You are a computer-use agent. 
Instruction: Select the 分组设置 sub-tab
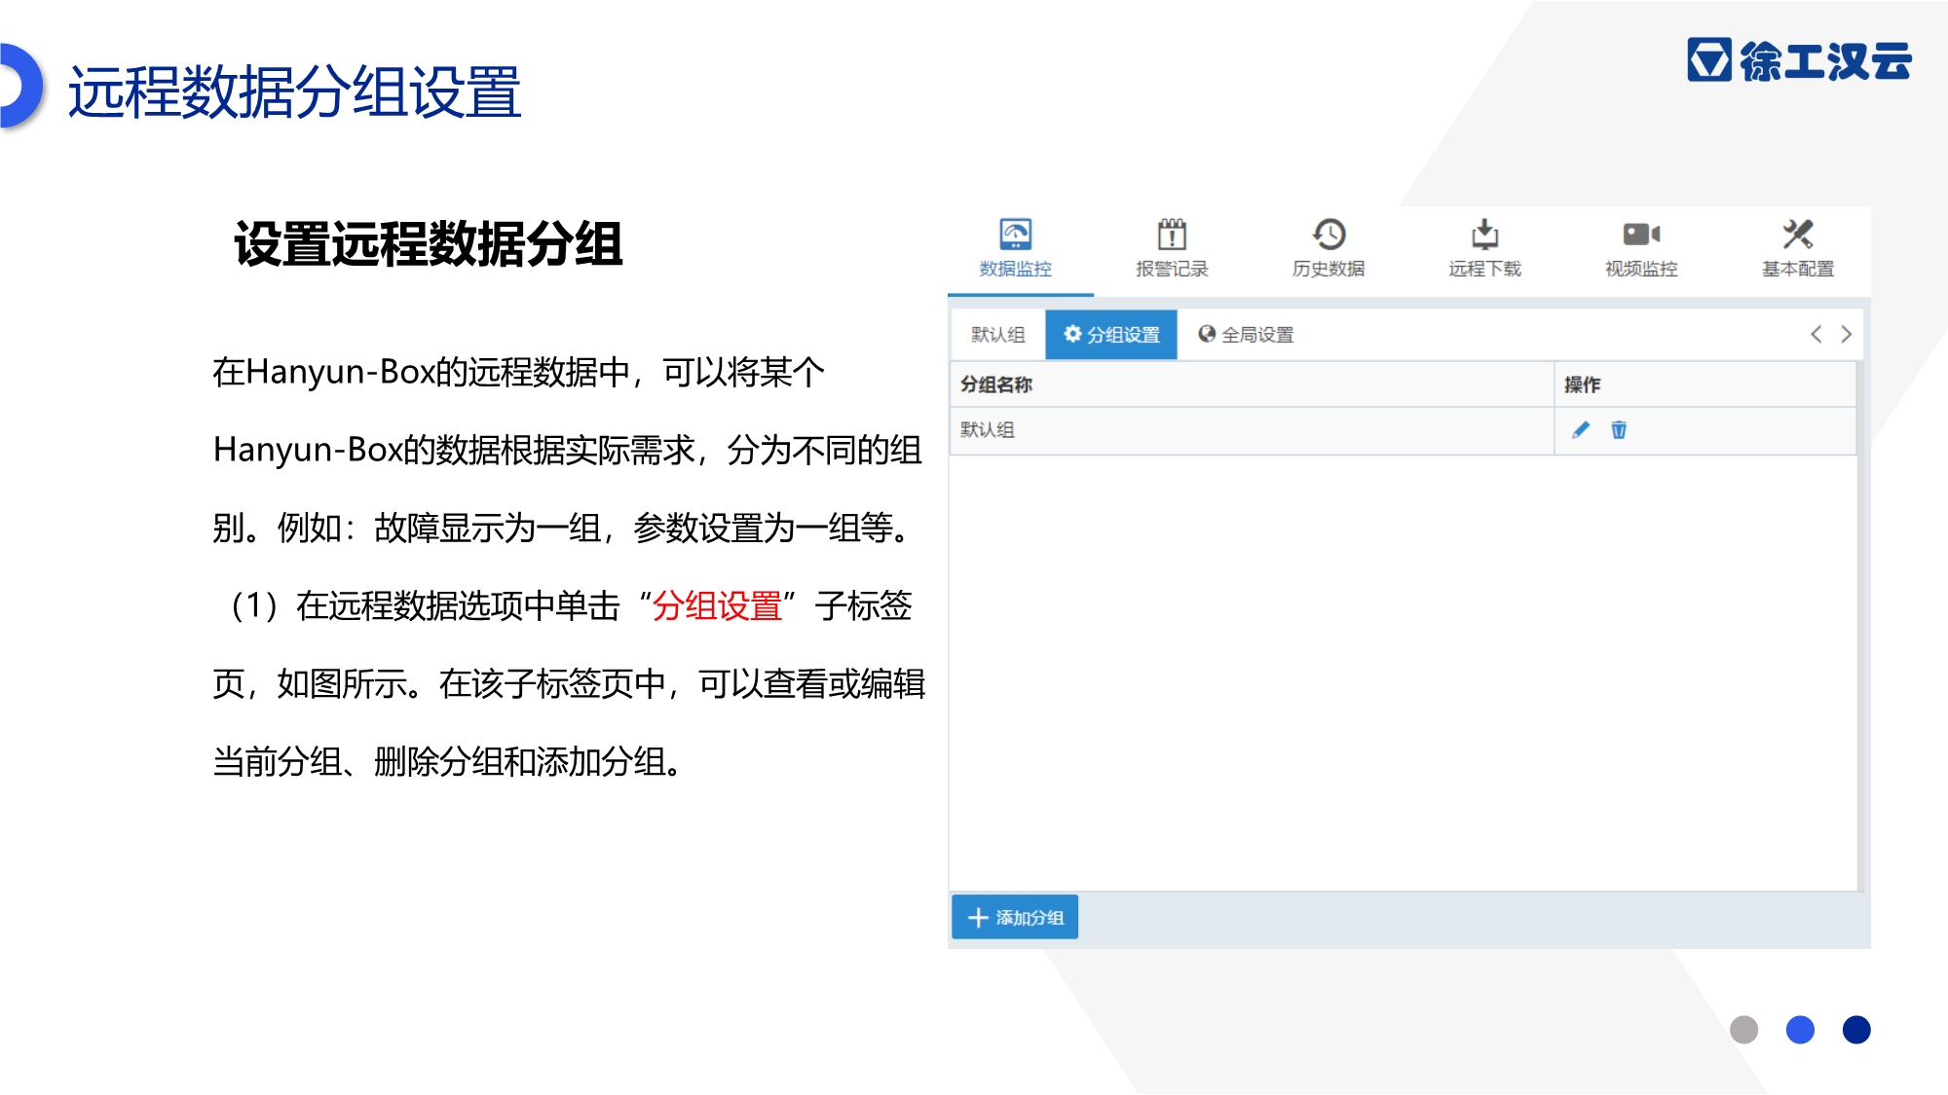pyautogui.click(x=1111, y=335)
